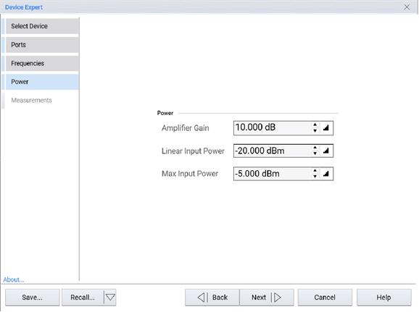This screenshot has width=419, height=312.
Task: Click the Recall... button
Action: coord(83,298)
